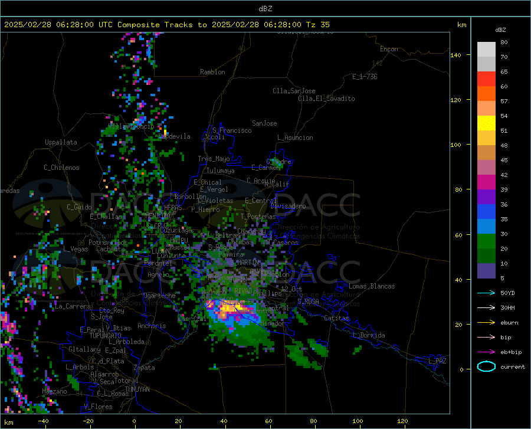
Task: Click the Encon place label
Action: click(389, 49)
